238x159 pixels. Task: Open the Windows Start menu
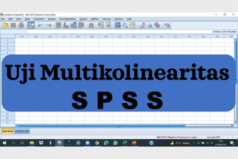pos(4,143)
